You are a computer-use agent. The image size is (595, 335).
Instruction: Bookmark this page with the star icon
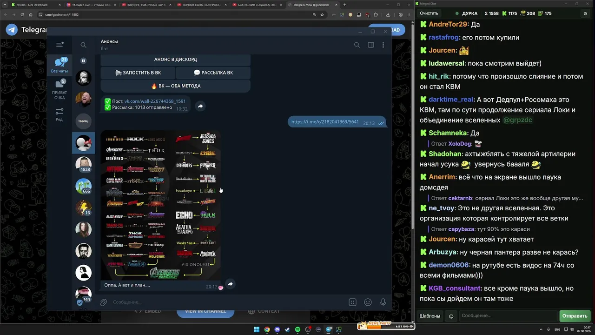(x=322, y=14)
